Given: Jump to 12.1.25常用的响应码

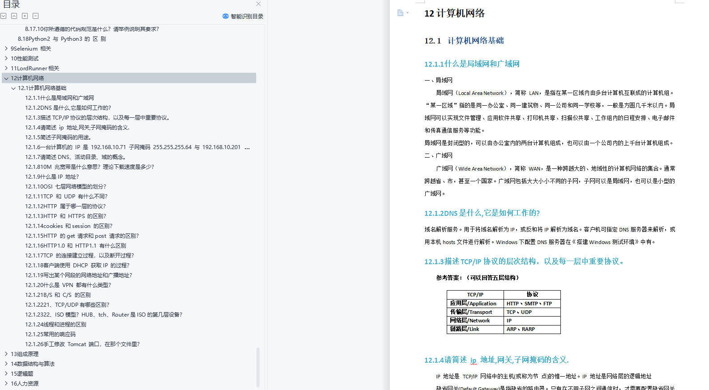Looking at the screenshot, I should point(50,334).
